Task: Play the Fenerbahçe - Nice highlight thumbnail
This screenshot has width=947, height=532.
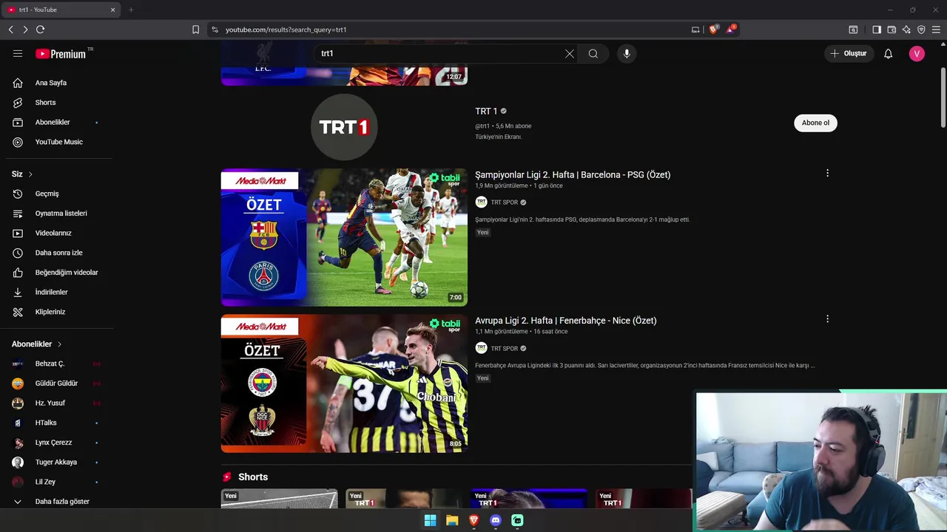Action: (x=344, y=383)
